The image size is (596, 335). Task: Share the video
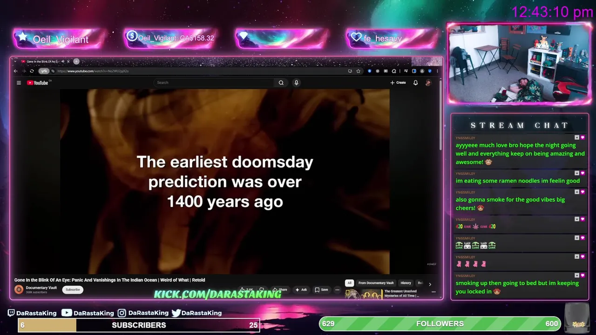tap(280, 289)
